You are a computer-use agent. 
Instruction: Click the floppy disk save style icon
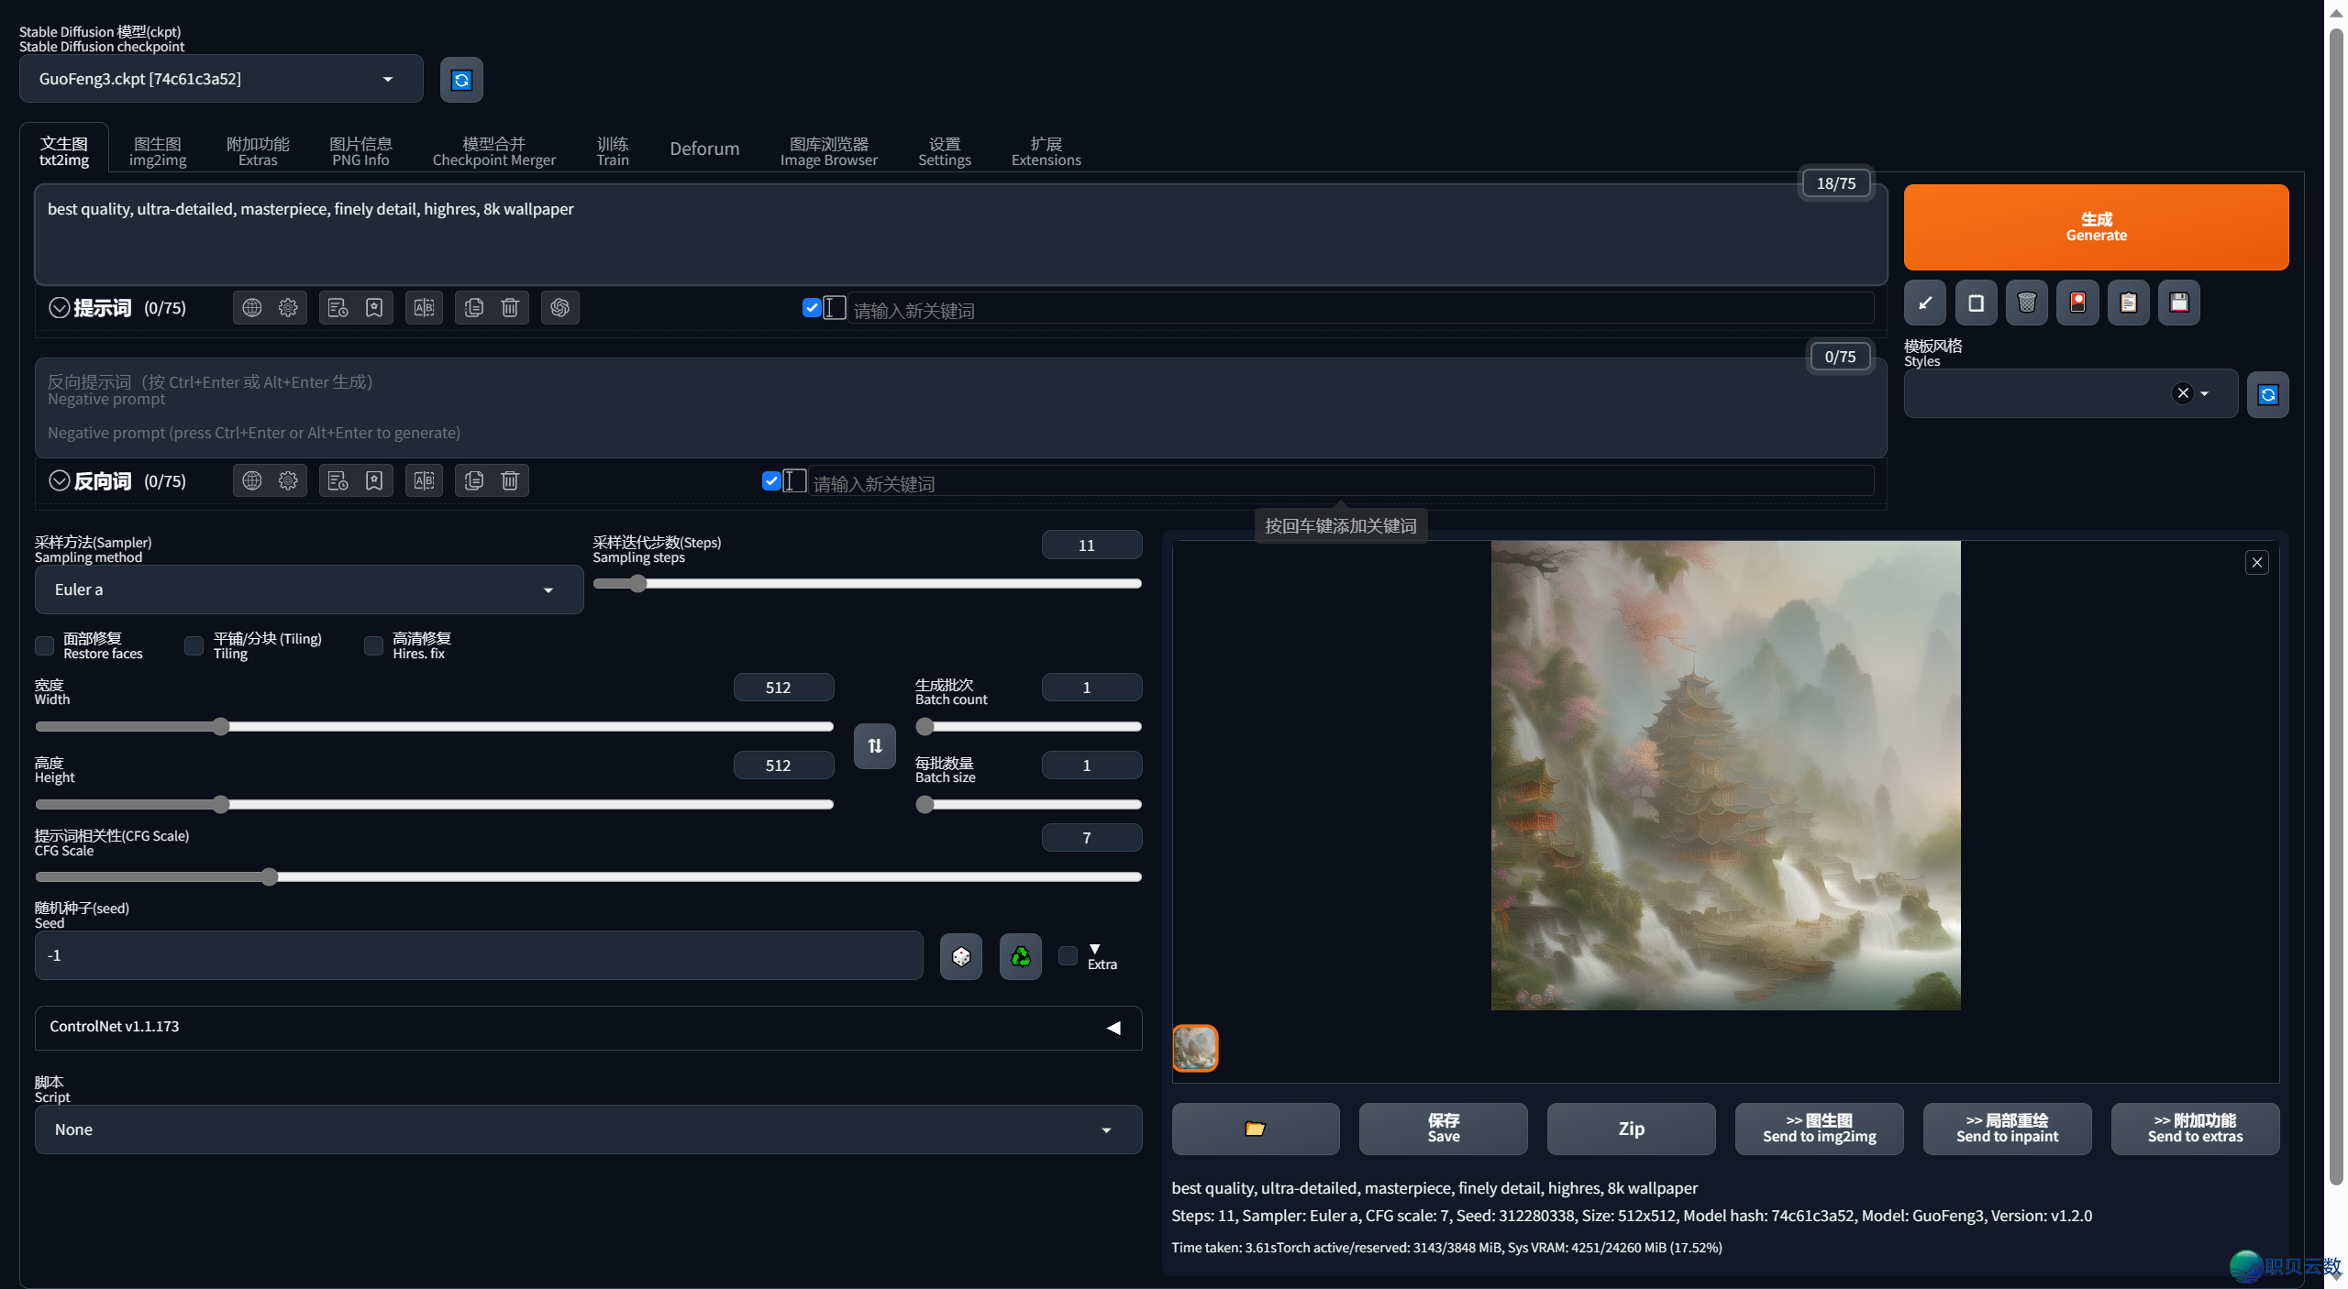[x=2178, y=303]
